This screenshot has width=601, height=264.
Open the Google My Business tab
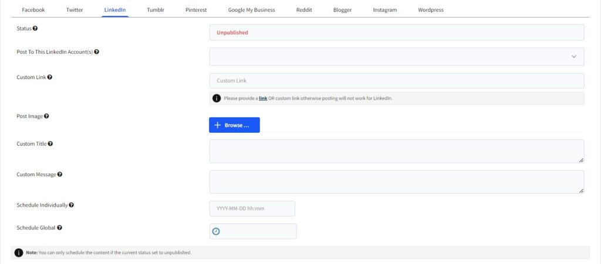pyautogui.click(x=251, y=10)
